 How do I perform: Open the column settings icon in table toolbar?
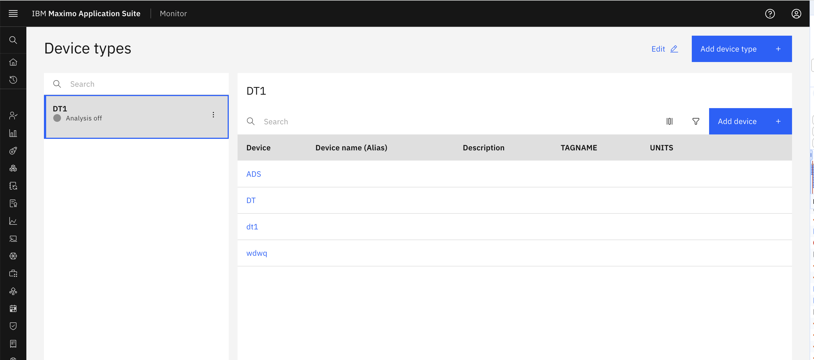669,121
